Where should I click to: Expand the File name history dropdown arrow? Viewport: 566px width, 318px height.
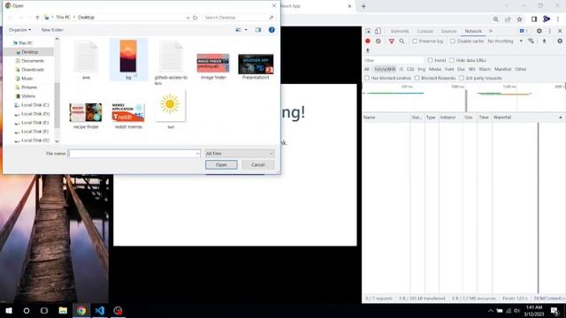197,154
